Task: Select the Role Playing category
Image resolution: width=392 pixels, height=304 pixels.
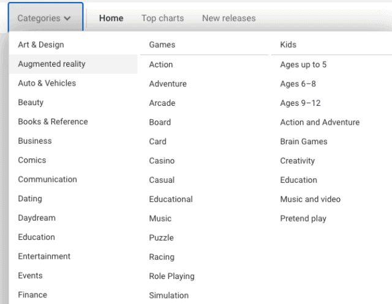Action: [x=171, y=276]
